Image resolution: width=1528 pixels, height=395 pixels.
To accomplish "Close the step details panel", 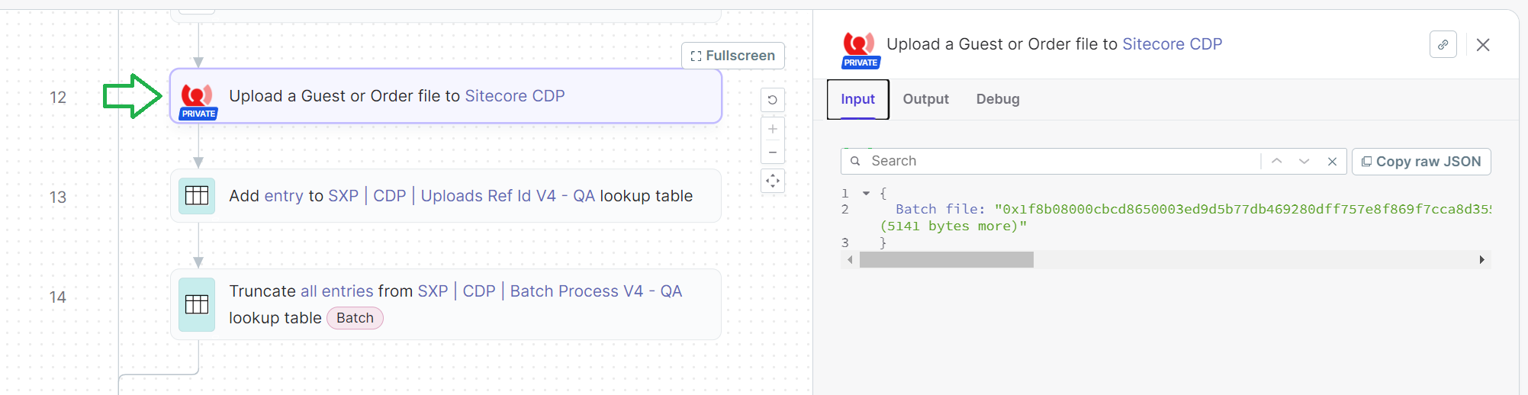I will pos(1483,45).
